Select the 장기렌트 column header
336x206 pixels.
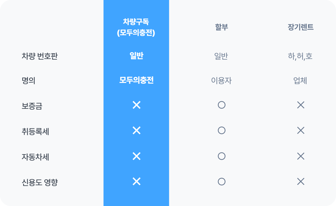301,27
